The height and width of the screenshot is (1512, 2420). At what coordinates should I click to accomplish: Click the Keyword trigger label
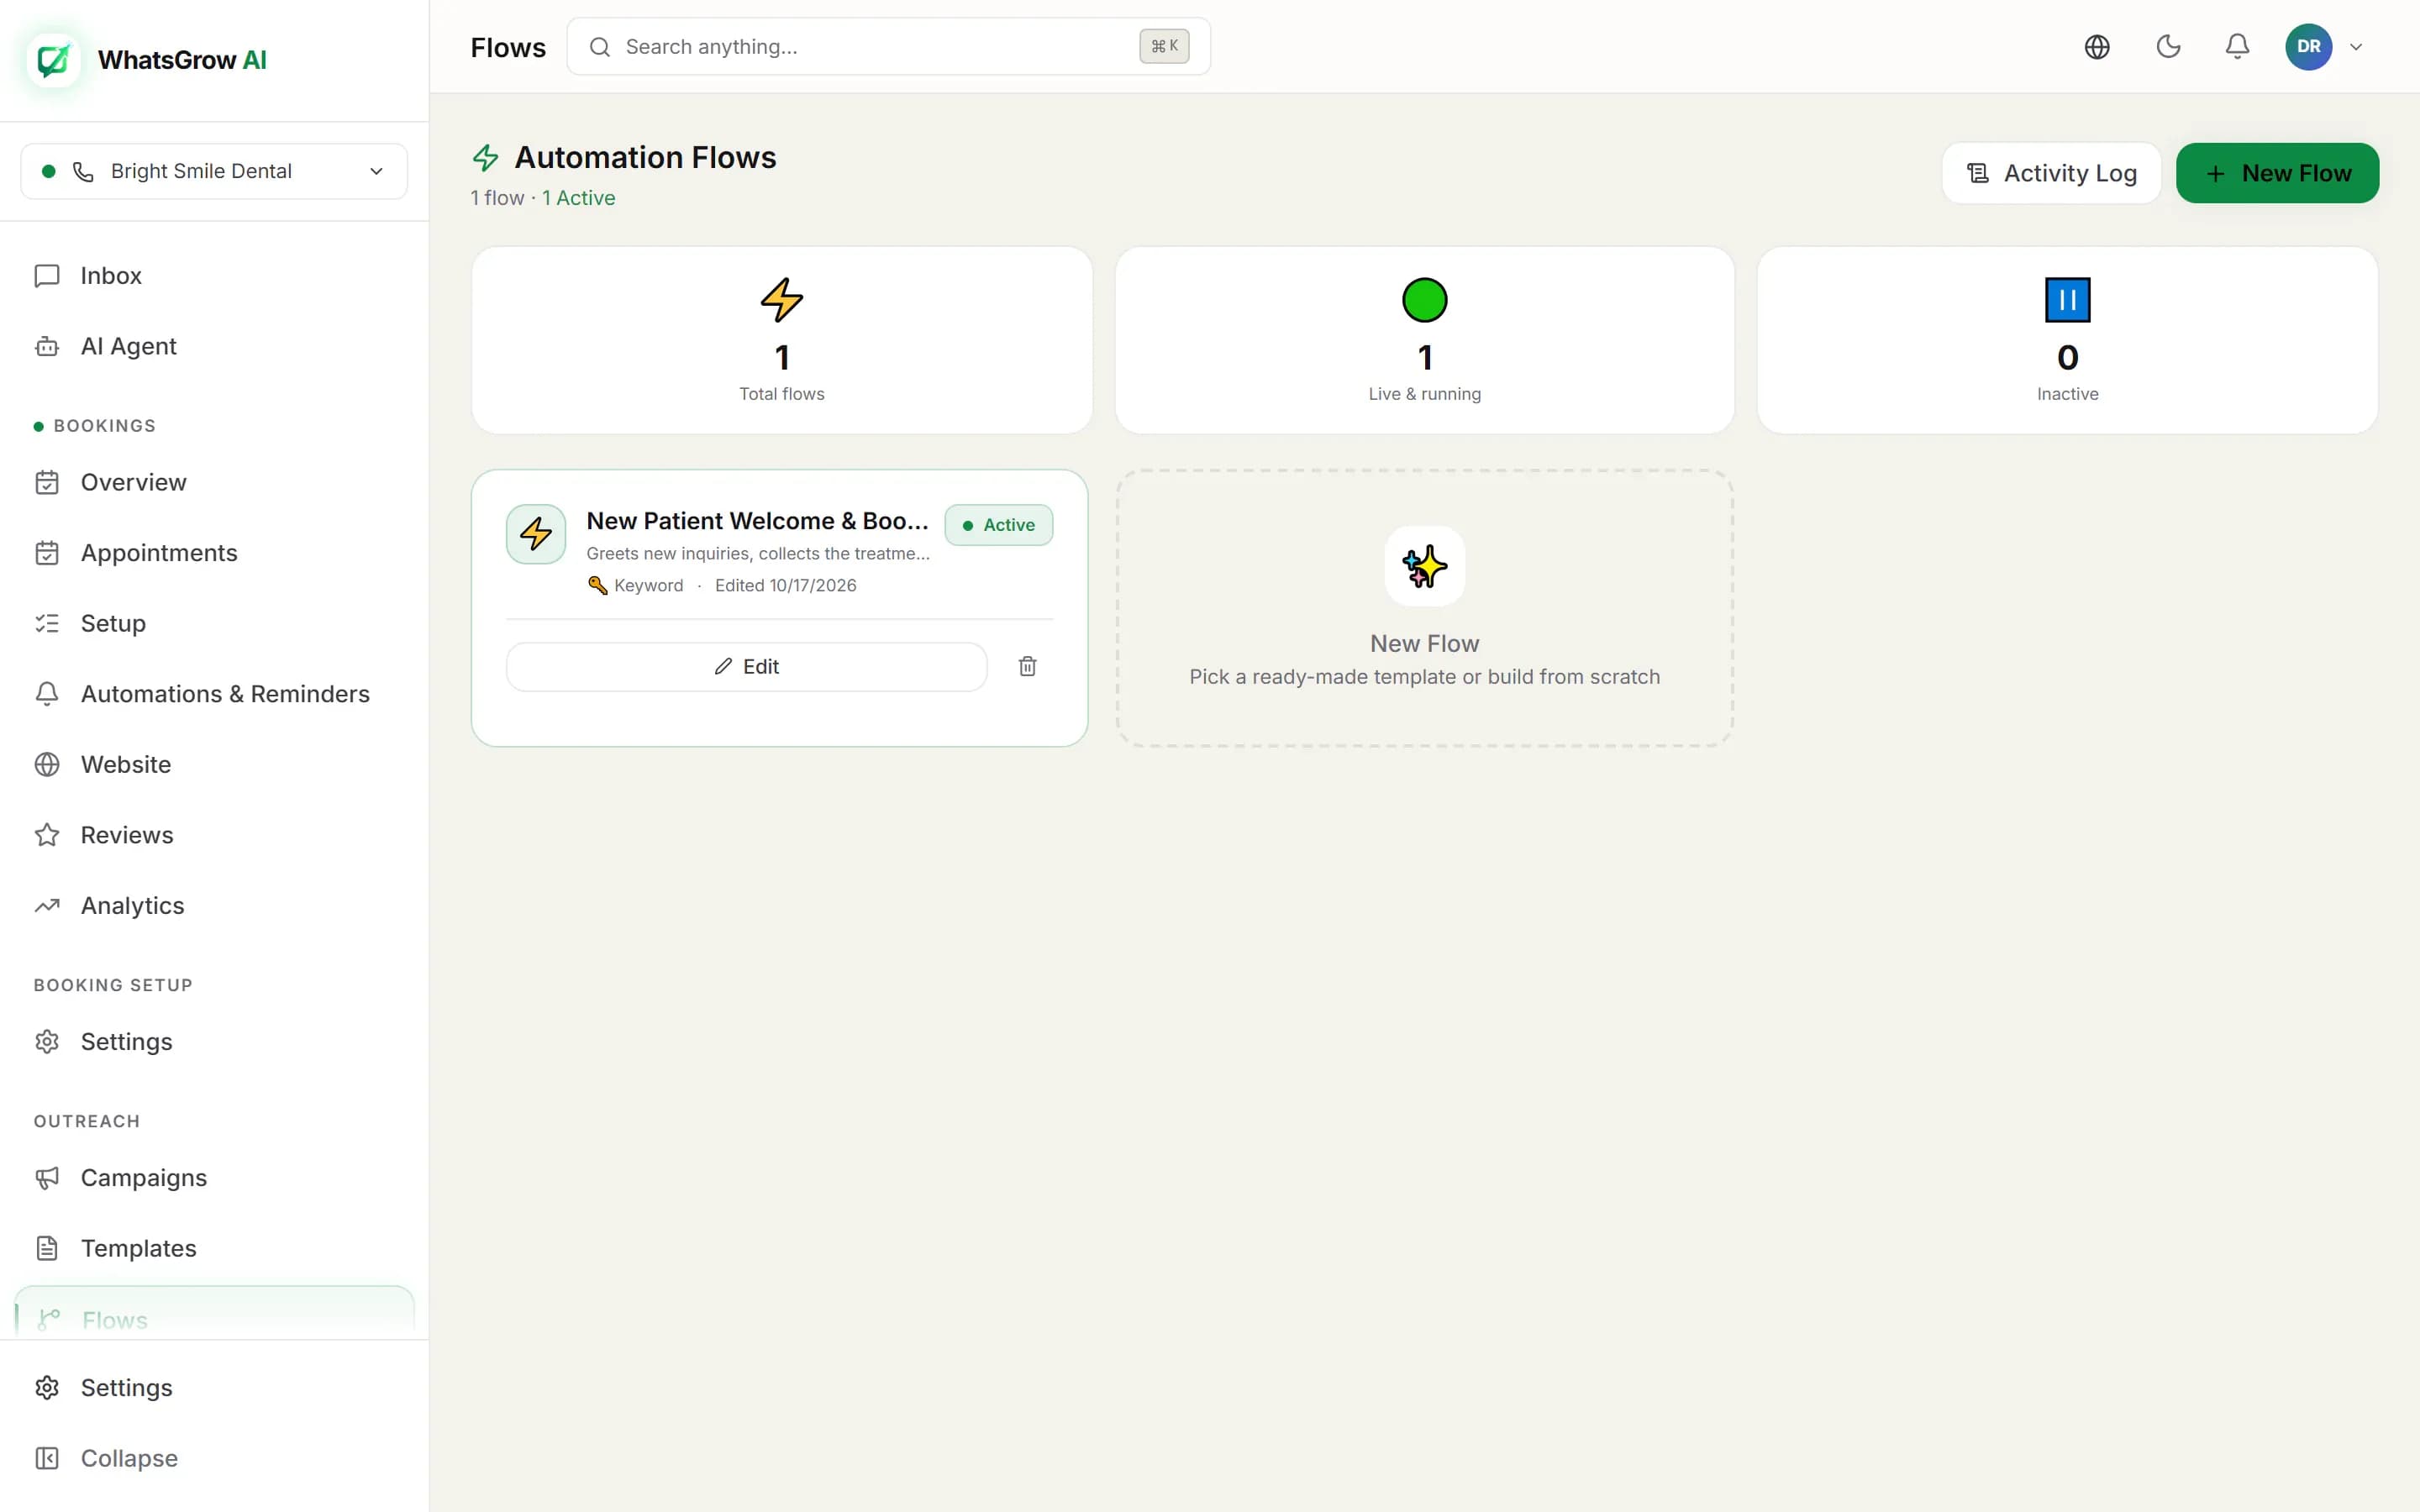pos(636,585)
